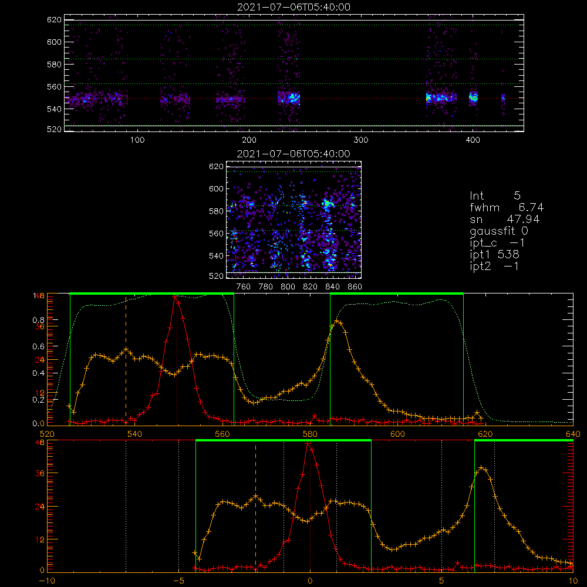Click the y-axis label 0.6 in the middle profile plot
Viewport: 587px width, 587px height.
click(39, 346)
